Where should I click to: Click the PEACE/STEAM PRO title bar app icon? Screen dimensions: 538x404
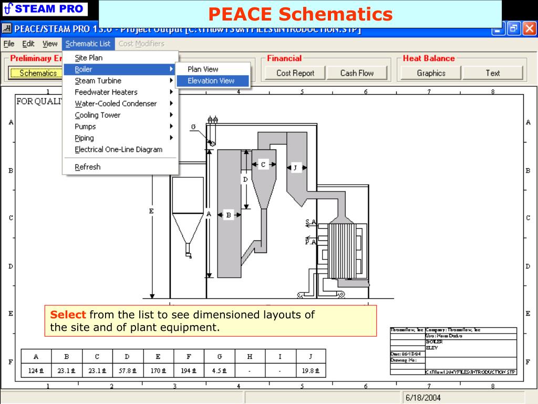pyautogui.click(x=6, y=28)
